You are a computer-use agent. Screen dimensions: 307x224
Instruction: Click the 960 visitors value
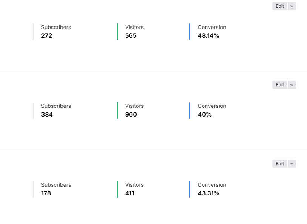[131, 115]
